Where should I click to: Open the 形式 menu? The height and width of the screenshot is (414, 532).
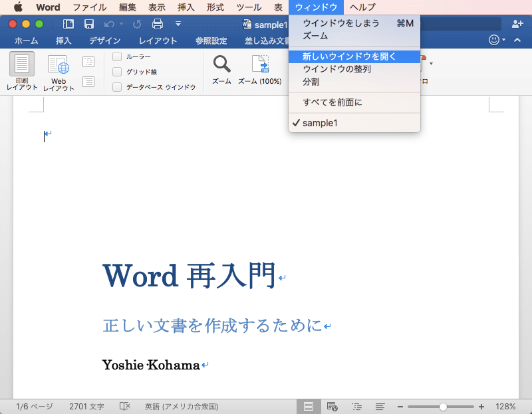(x=215, y=7)
